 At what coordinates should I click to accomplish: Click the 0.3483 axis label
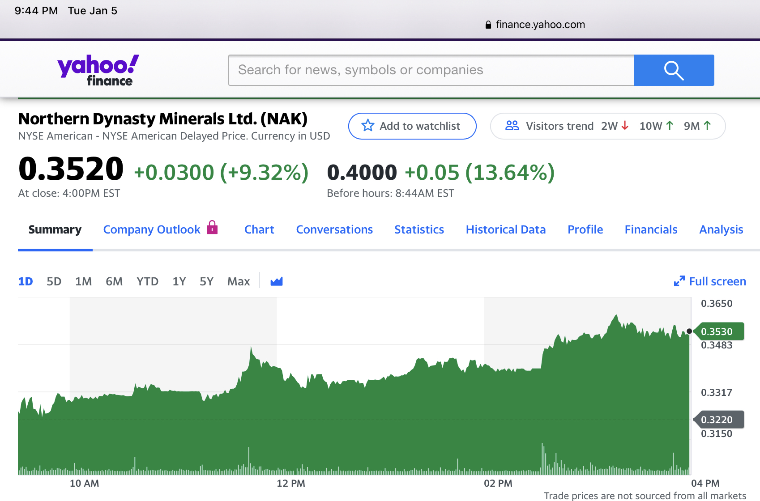point(717,345)
